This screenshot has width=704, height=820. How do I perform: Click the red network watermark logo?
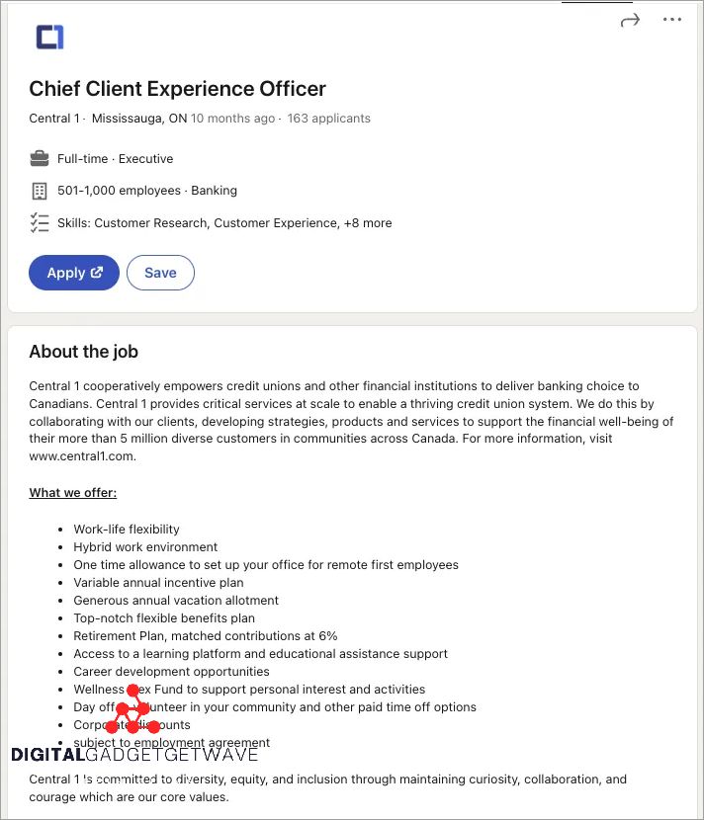[x=132, y=710]
